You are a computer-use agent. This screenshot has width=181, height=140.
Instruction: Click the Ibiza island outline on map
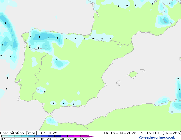(118, 82)
